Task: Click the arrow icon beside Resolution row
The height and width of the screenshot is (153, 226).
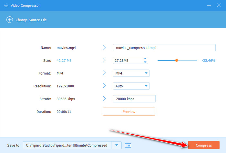Action: [x=104, y=86]
